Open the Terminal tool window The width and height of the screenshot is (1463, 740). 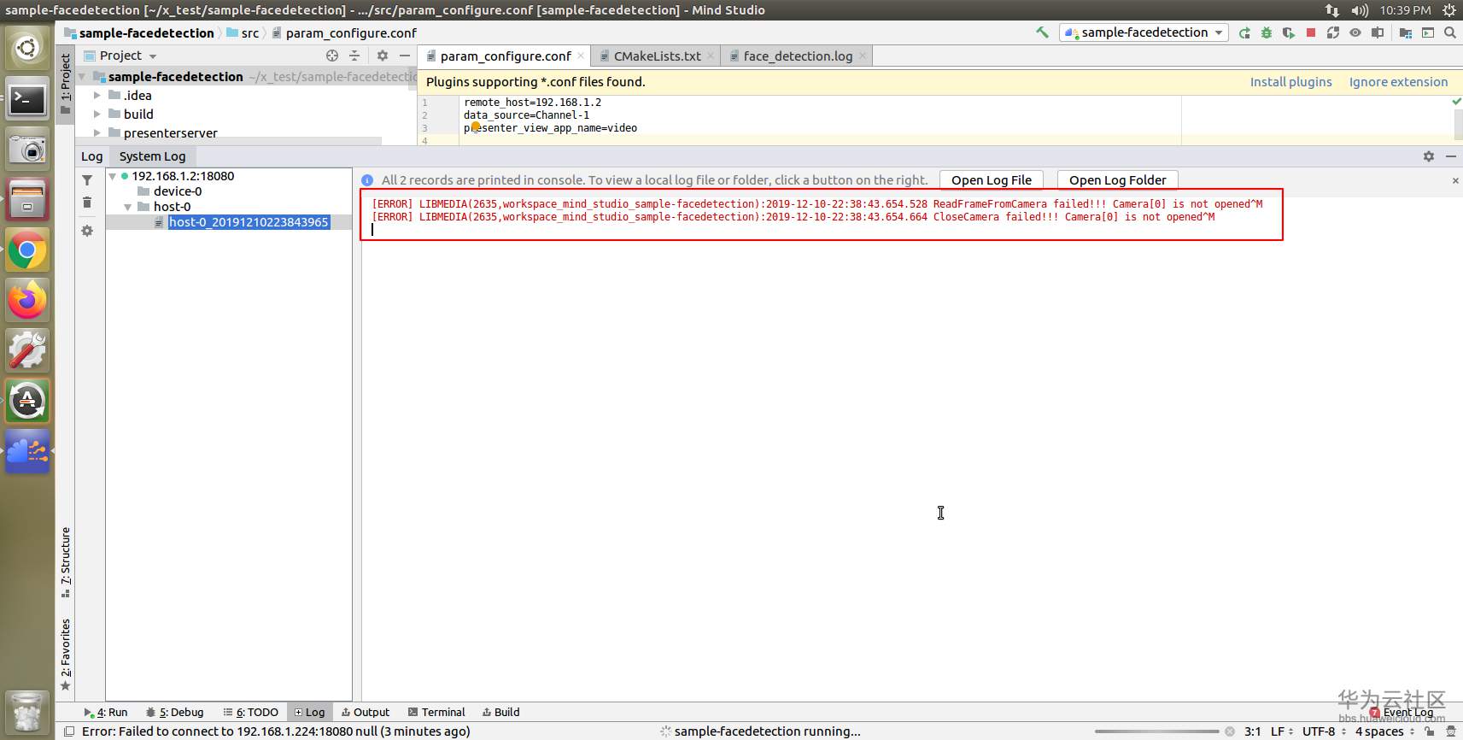436,712
